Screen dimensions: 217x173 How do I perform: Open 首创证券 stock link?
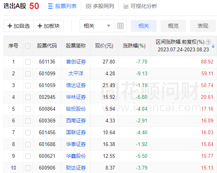tap(76, 62)
